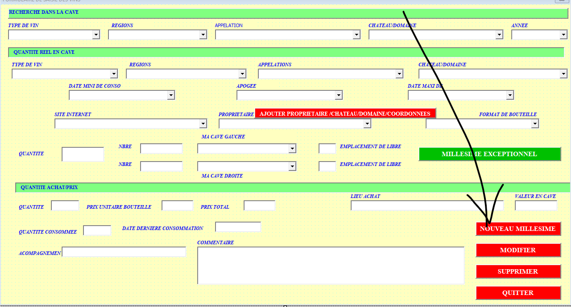Screen dimensions: 571x307
Task: Focus the LIEU ACHAT input field
Action: click(426, 206)
